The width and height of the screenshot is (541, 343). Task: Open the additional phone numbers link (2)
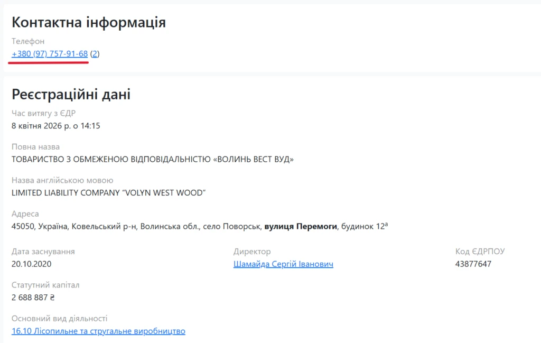coord(96,53)
